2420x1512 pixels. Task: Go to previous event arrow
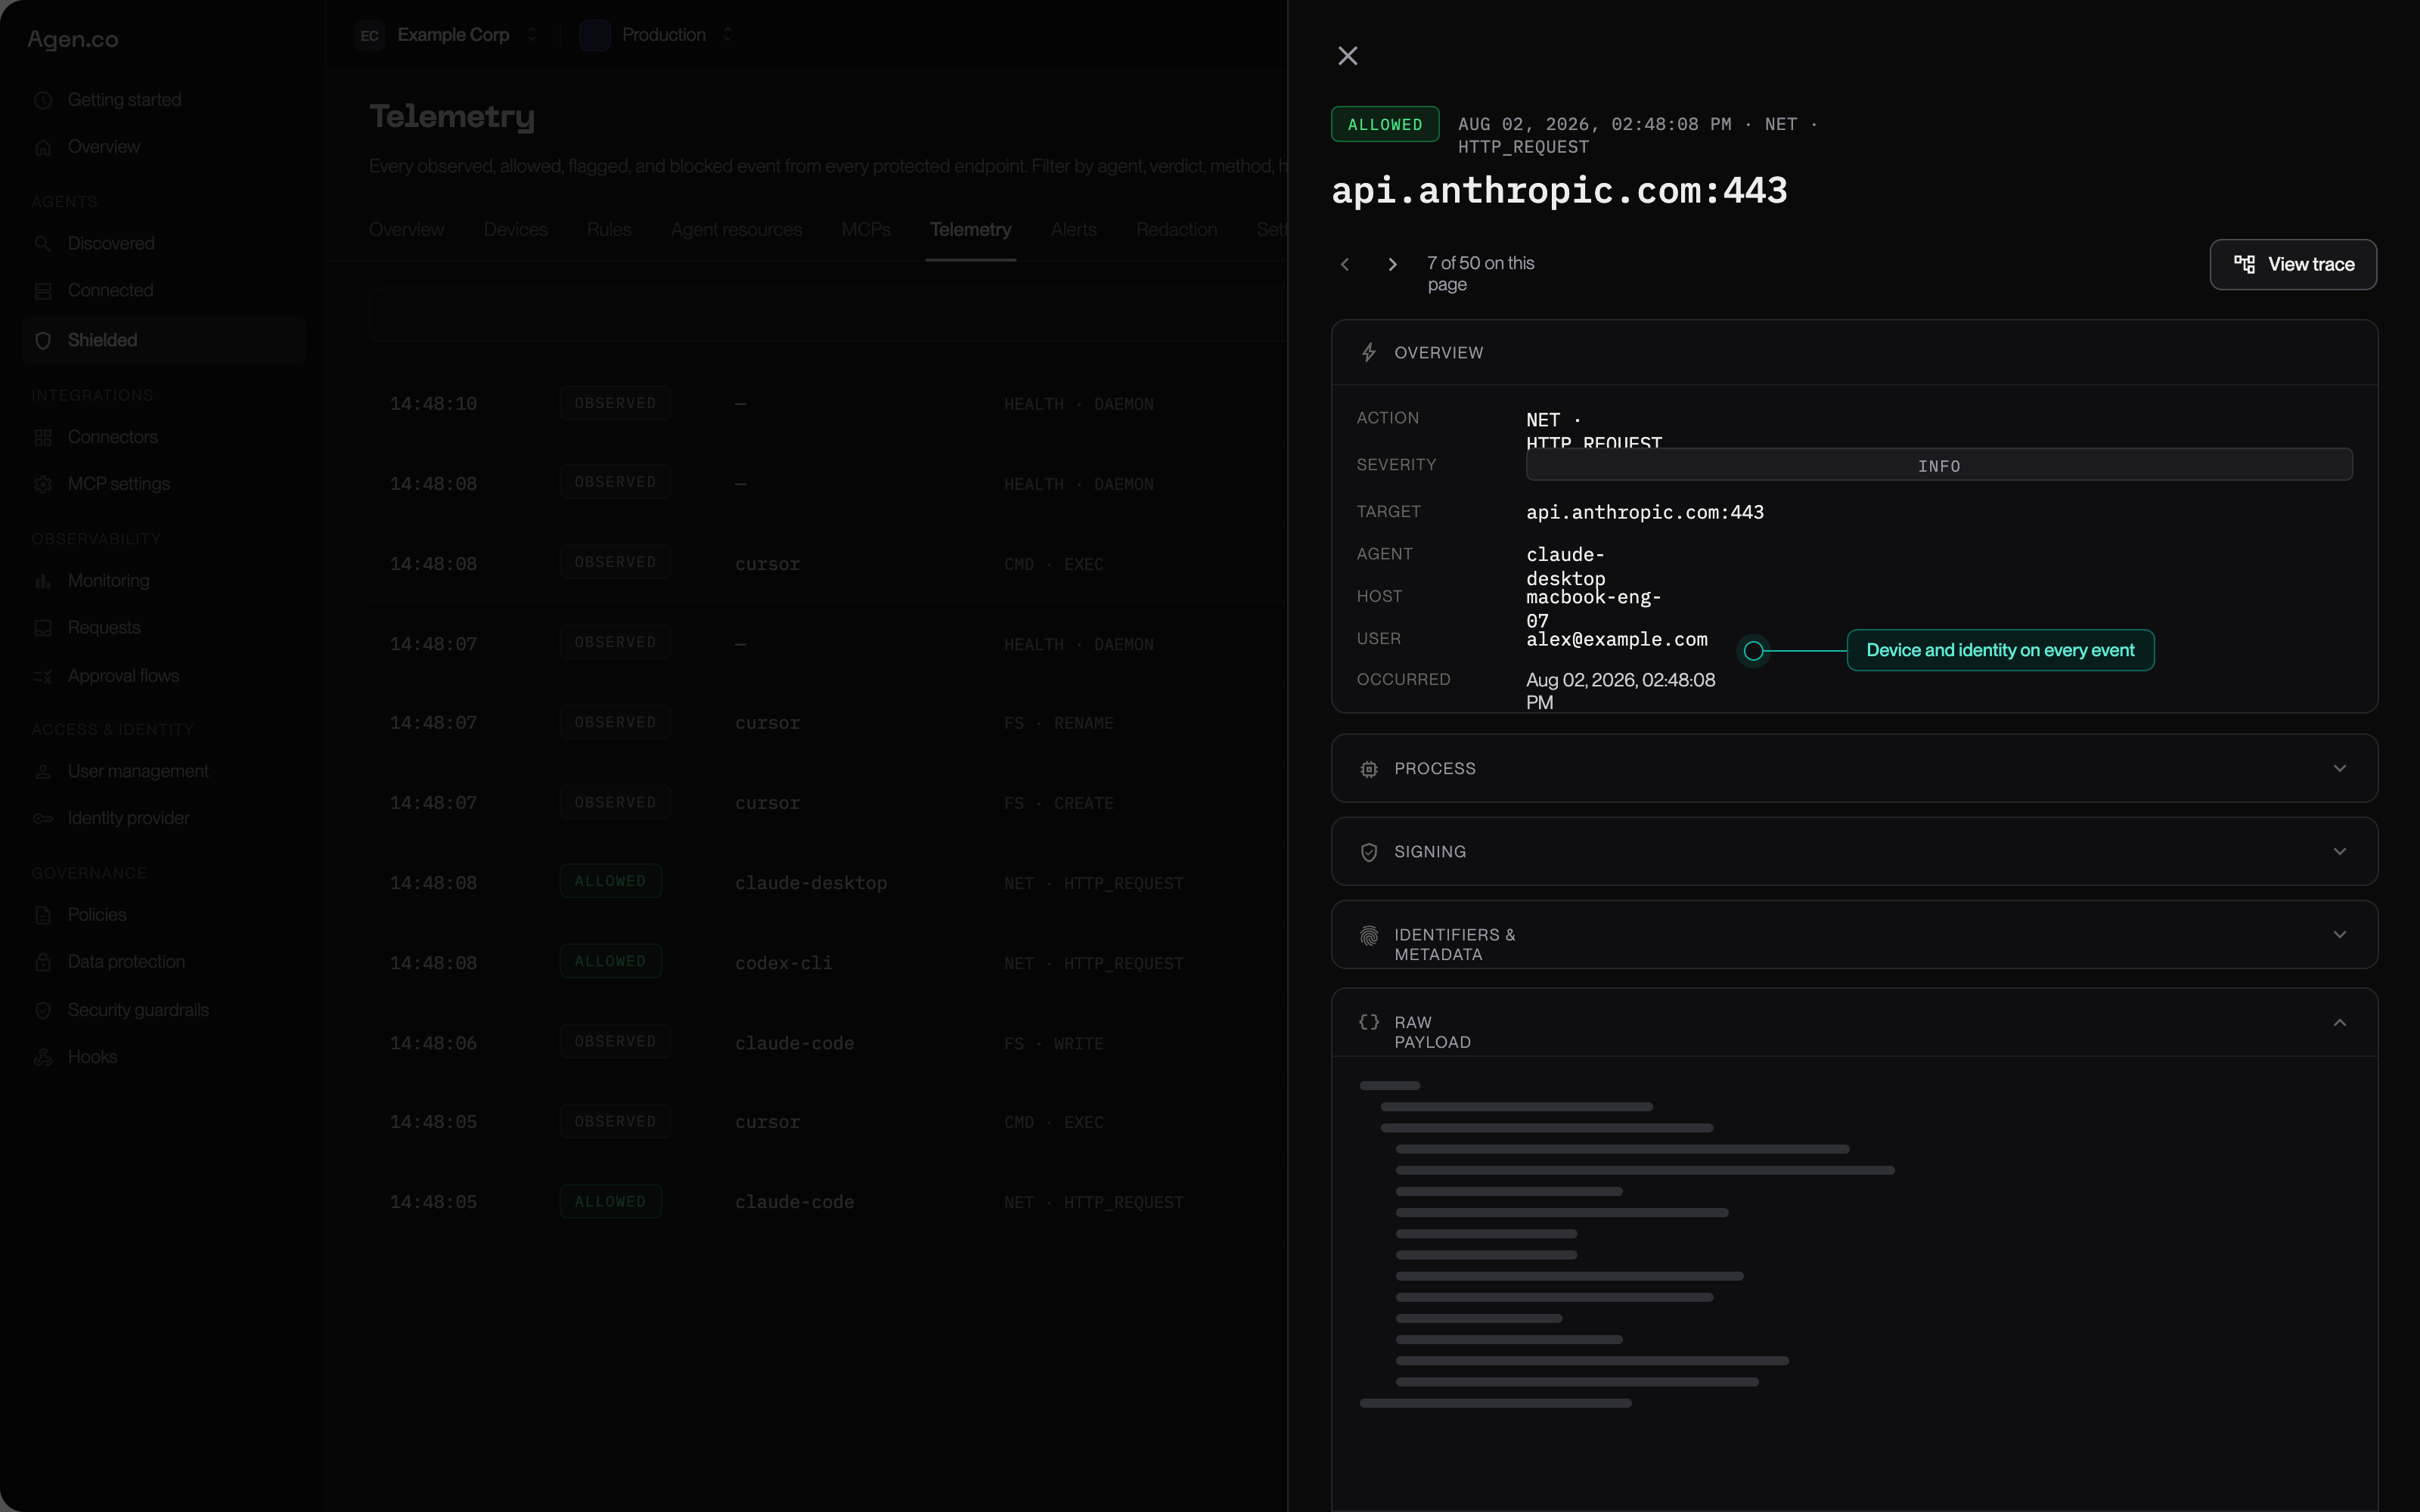click(1345, 264)
